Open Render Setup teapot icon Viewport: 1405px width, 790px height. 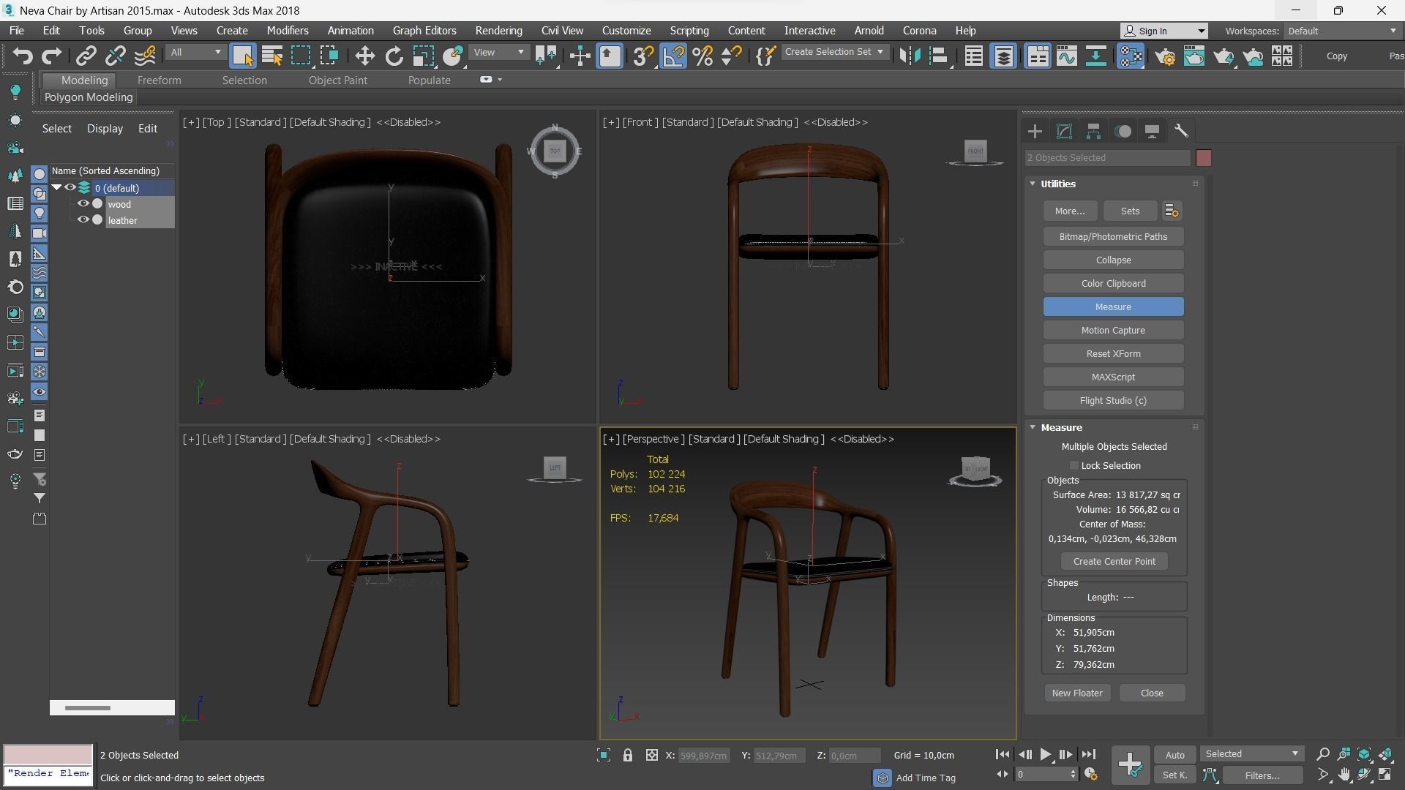pyautogui.click(x=1165, y=56)
